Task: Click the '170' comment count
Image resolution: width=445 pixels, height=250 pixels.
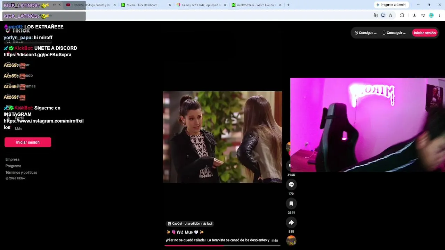Action: tap(291, 194)
